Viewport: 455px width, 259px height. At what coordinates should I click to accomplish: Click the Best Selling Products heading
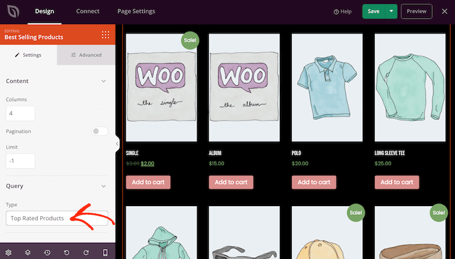point(33,37)
